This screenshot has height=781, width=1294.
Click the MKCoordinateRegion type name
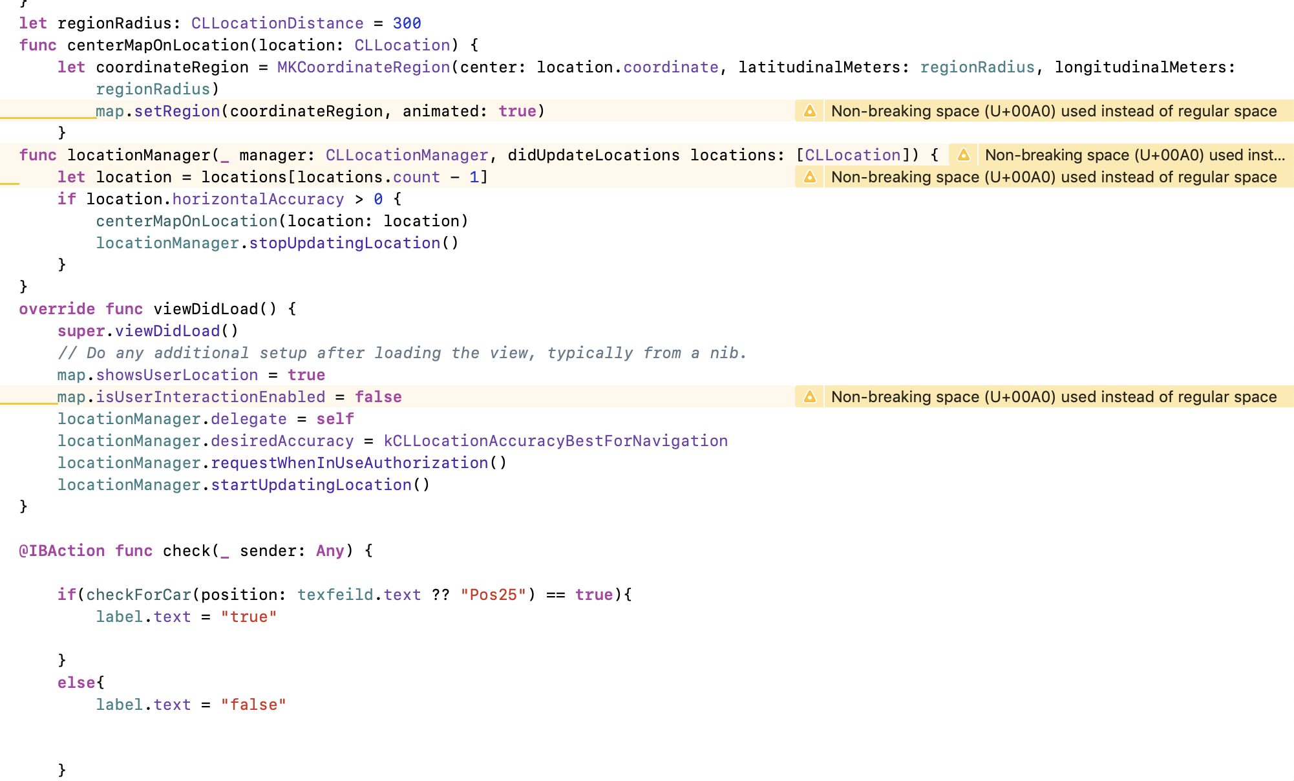(x=363, y=67)
